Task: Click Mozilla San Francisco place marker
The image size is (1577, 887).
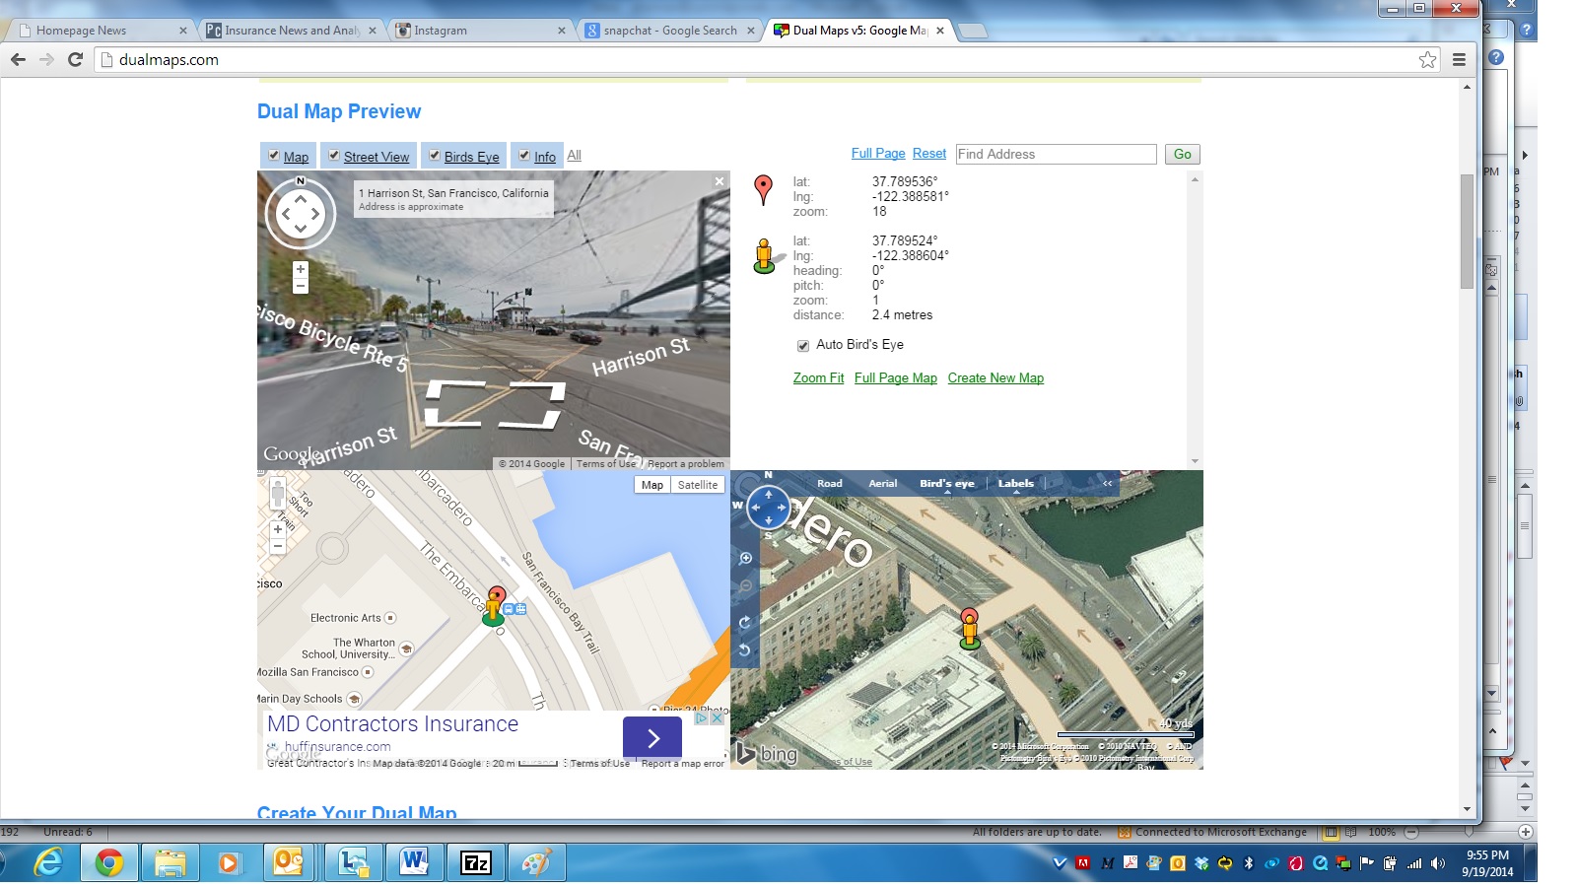Action: click(368, 672)
